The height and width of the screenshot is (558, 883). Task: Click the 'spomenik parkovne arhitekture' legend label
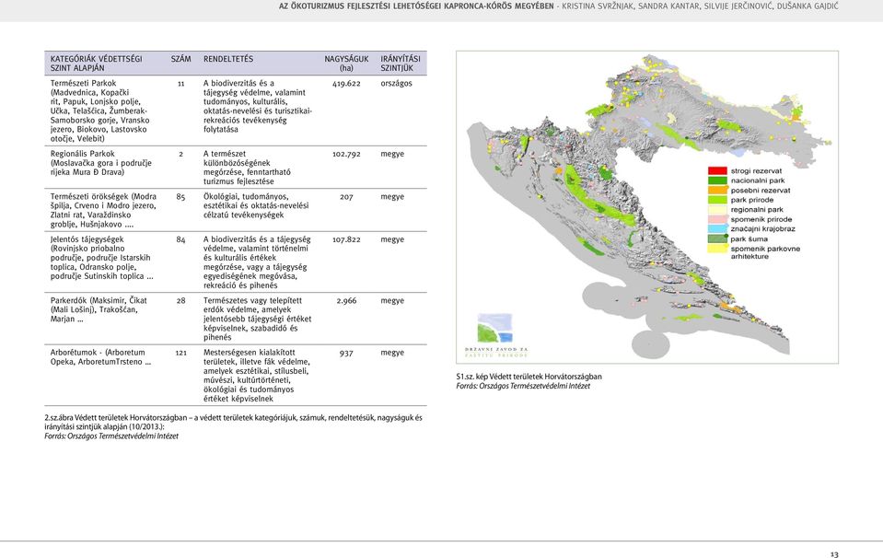click(x=765, y=252)
